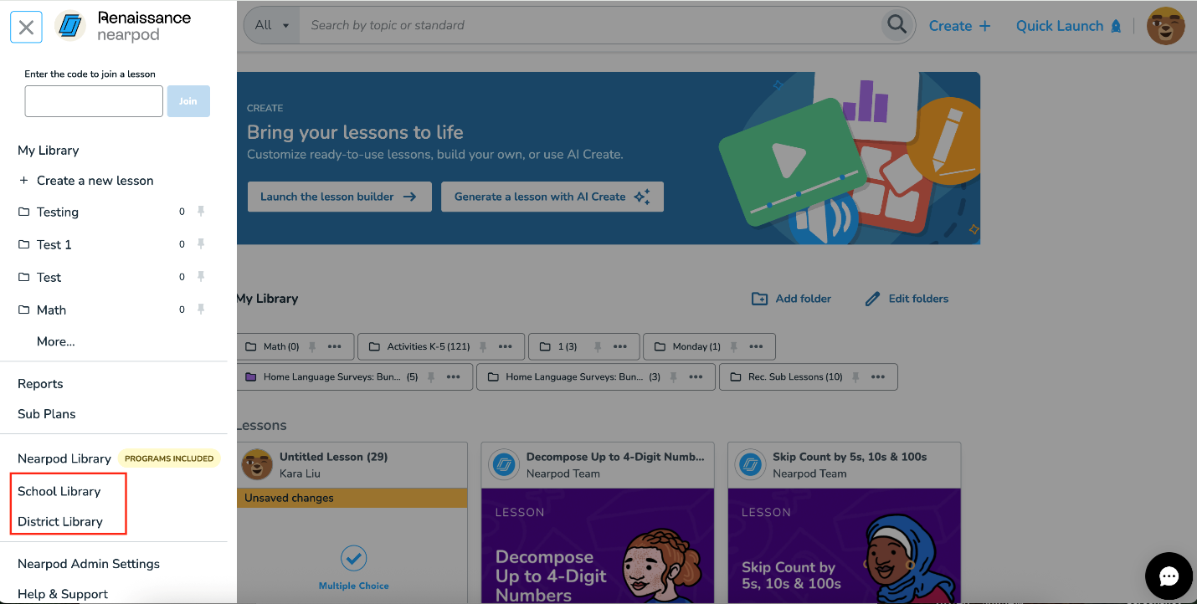This screenshot has height=604, width=1197.
Task: Click Launch the lesson builder button
Action: 339,197
